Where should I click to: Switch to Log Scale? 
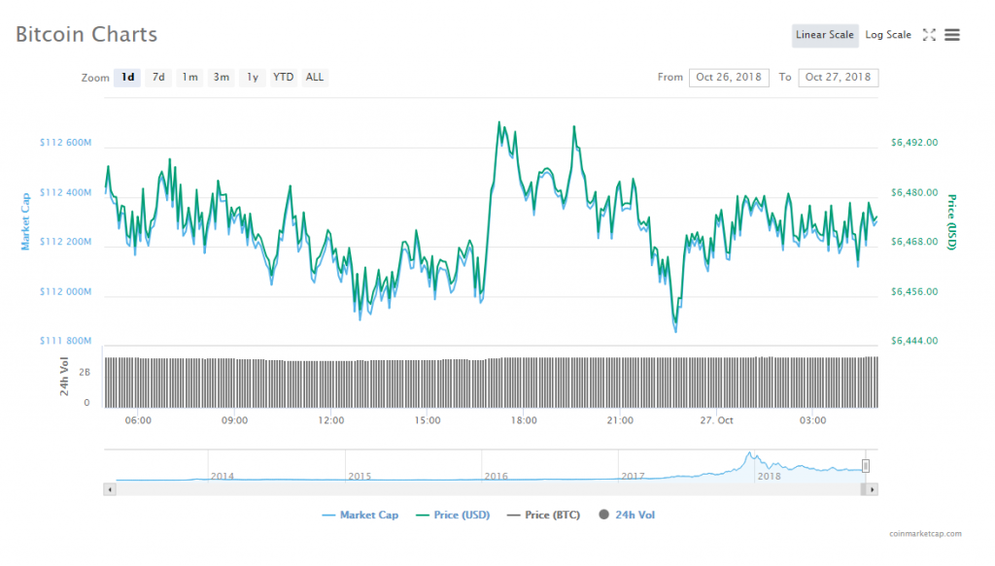[x=888, y=35]
